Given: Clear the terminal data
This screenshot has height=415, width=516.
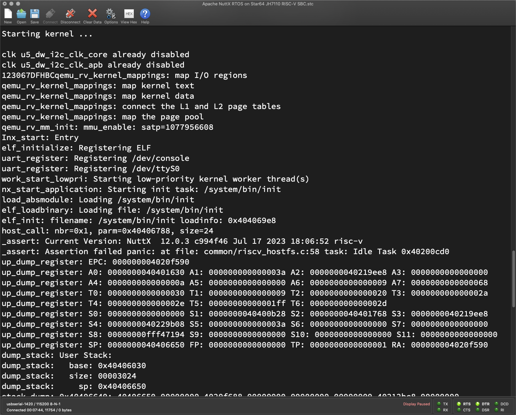Looking at the screenshot, I should click(92, 15).
